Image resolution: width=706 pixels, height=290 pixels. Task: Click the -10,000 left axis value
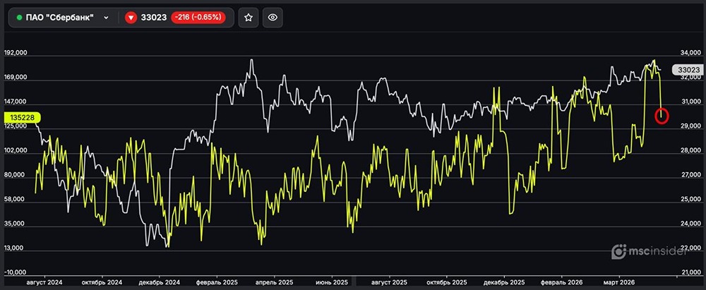[16, 273]
